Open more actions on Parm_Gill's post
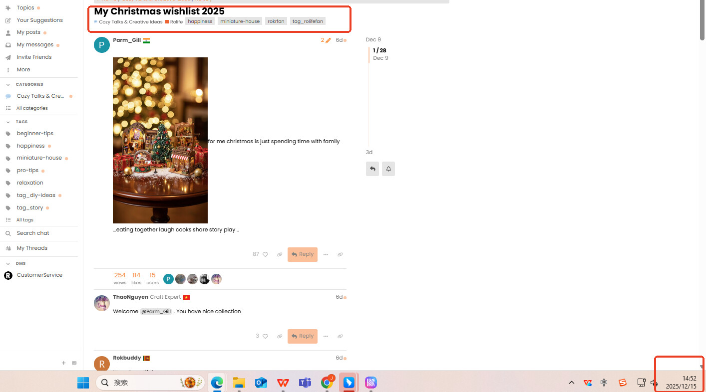 [326, 254]
